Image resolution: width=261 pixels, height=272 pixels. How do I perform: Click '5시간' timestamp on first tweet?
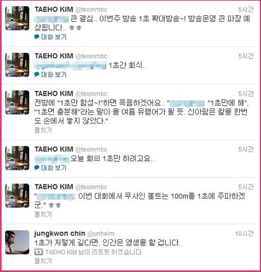(246, 10)
